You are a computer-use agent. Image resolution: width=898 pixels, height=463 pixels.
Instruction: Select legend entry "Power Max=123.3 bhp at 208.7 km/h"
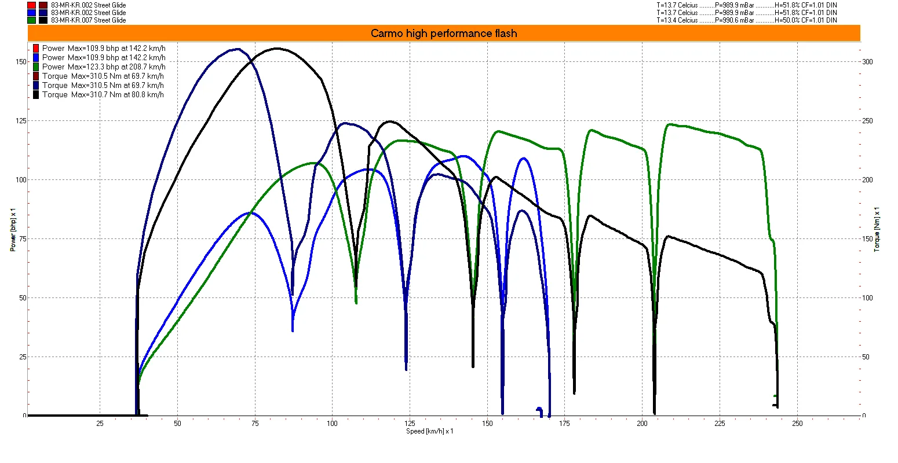(x=104, y=67)
